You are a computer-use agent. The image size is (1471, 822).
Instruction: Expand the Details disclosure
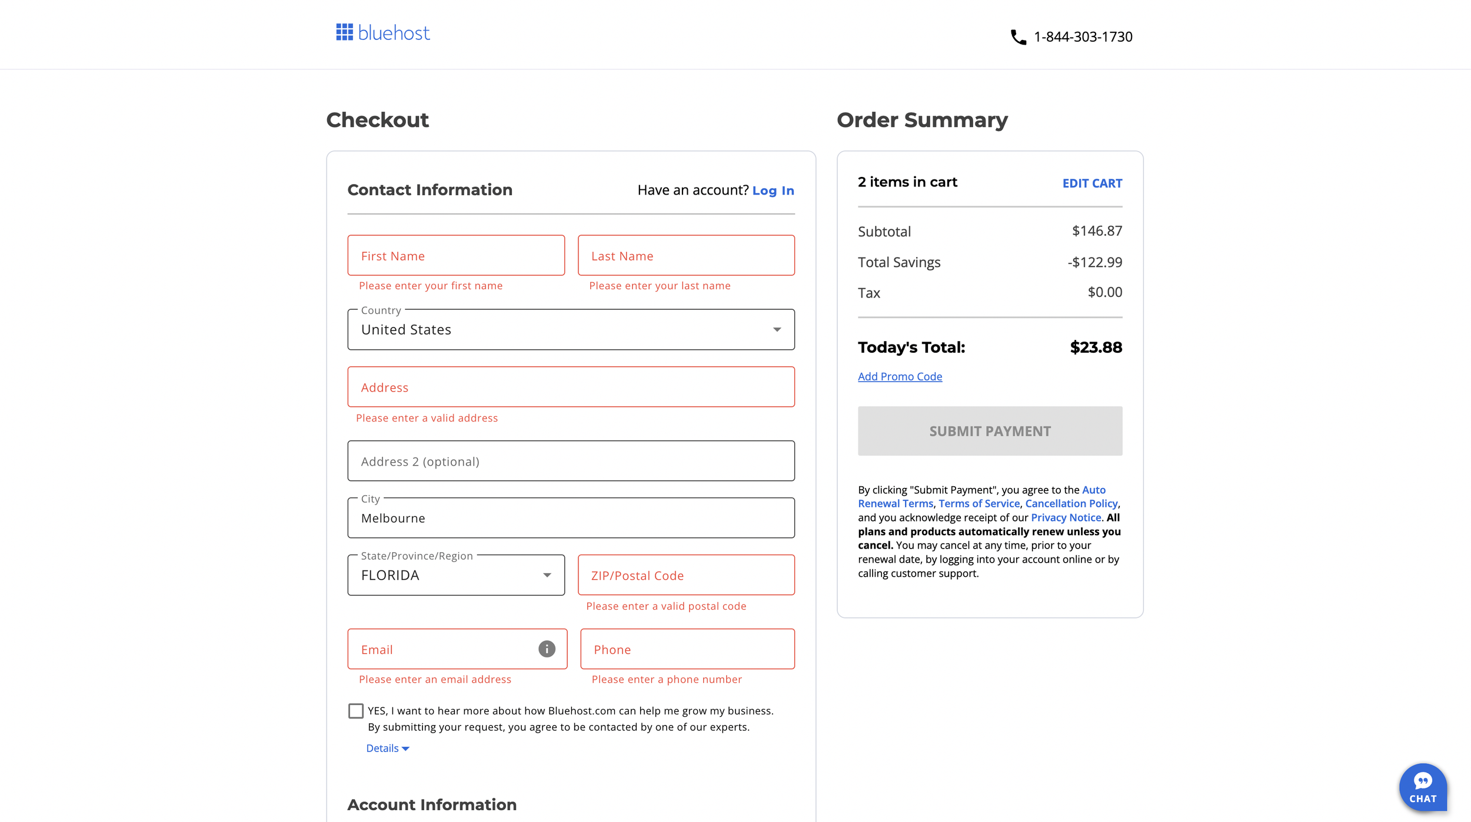387,748
